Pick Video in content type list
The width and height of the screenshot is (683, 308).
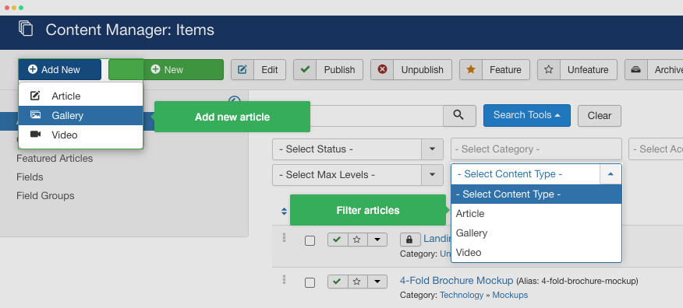click(x=536, y=253)
